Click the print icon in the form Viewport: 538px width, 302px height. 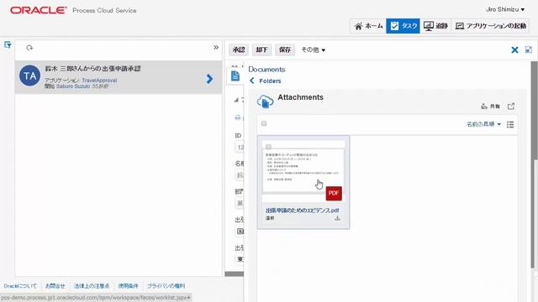pos(237,117)
